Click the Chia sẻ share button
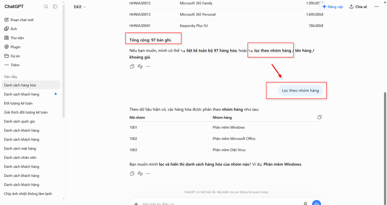The image size is (387, 205). click(x=358, y=7)
